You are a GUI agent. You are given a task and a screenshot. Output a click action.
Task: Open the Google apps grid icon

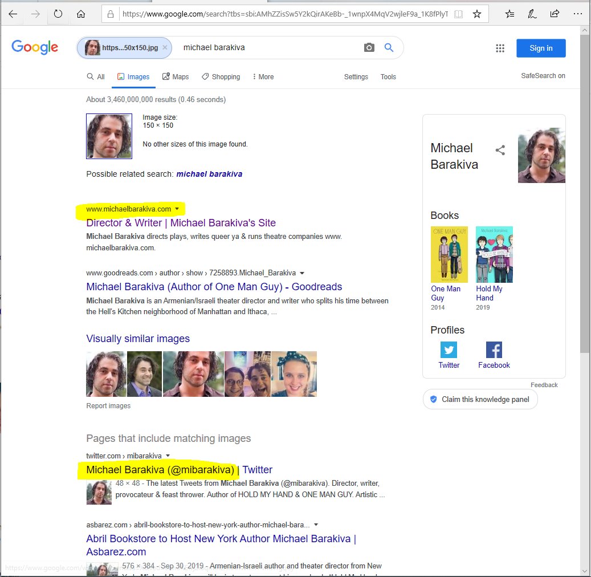(500, 48)
